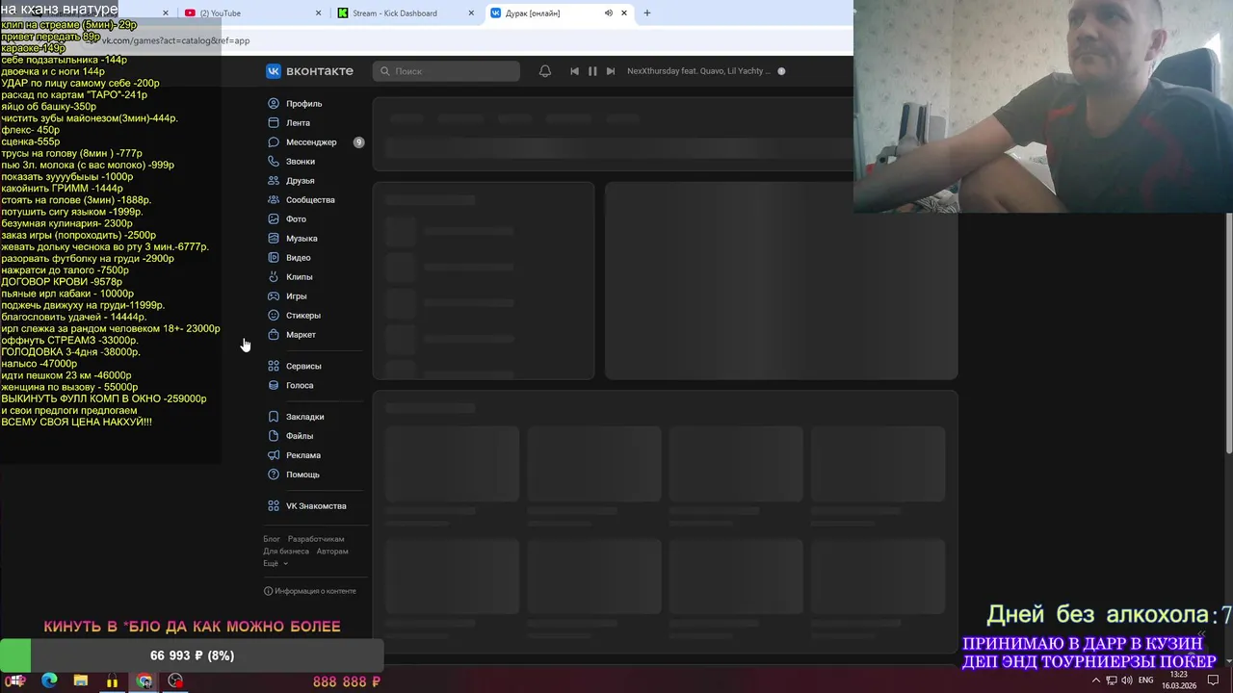
Task: Click the page vertical scrollbar
Action: click(x=1228, y=332)
